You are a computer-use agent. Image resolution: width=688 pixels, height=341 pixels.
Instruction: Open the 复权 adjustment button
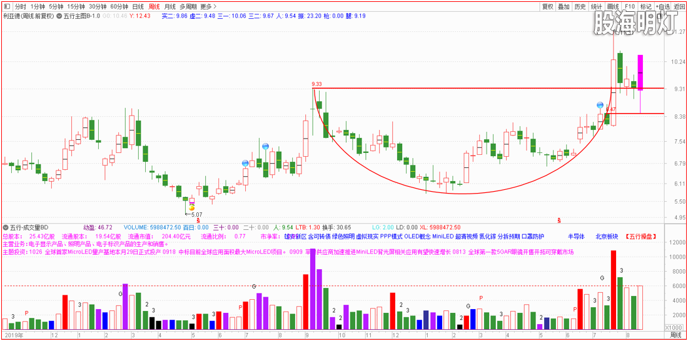point(548,7)
